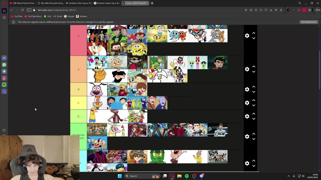Move S tier row up
The image size is (321, 180).
pos(254,33)
